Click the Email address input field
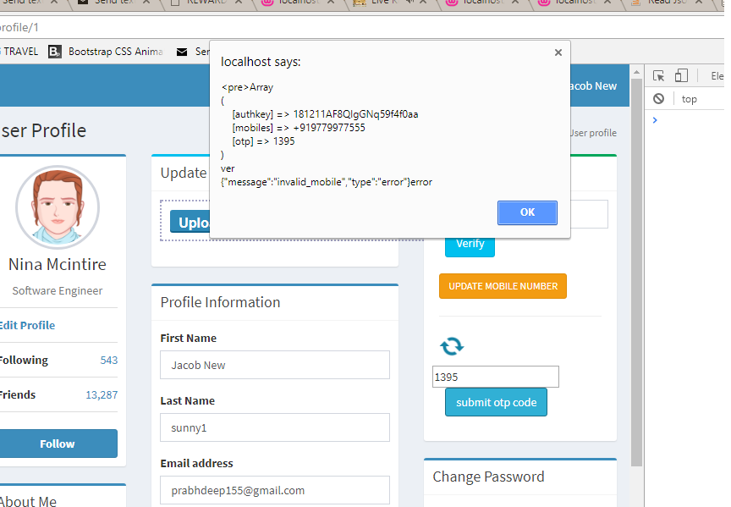The width and height of the screenshot is (731, 507). click(x=275, y=490)
